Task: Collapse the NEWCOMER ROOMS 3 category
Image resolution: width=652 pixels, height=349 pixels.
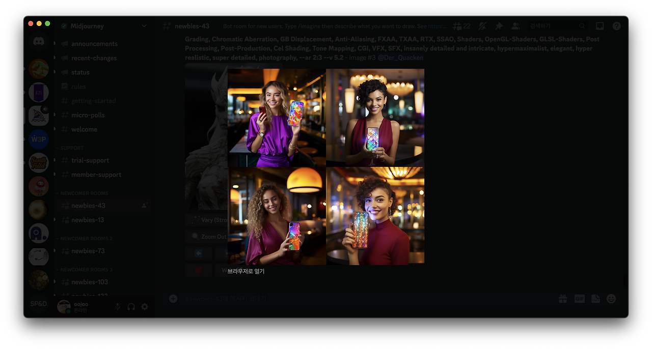Action: point(84,270)
